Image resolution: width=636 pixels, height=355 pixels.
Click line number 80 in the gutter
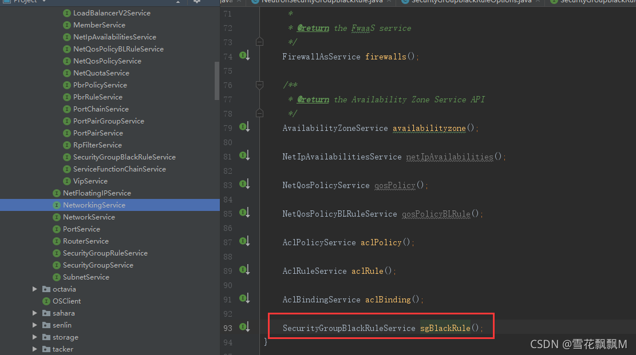pos(228,142)
